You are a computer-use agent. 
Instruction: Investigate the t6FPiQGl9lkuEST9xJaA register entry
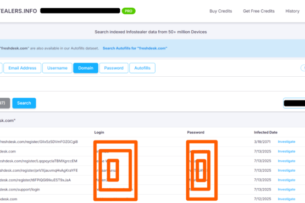tap(286, 180)
